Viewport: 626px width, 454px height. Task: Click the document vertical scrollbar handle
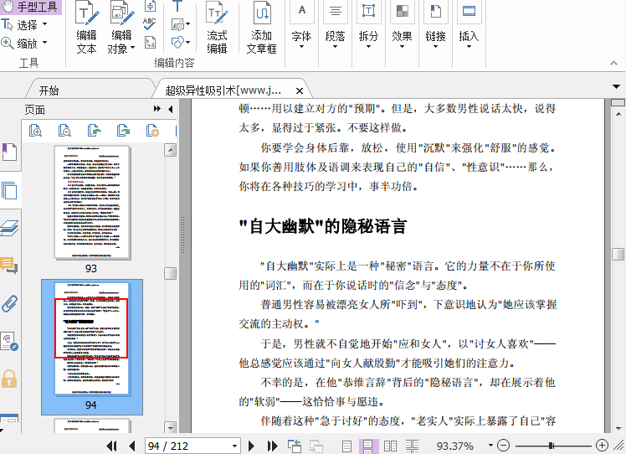tap(618, 254)
